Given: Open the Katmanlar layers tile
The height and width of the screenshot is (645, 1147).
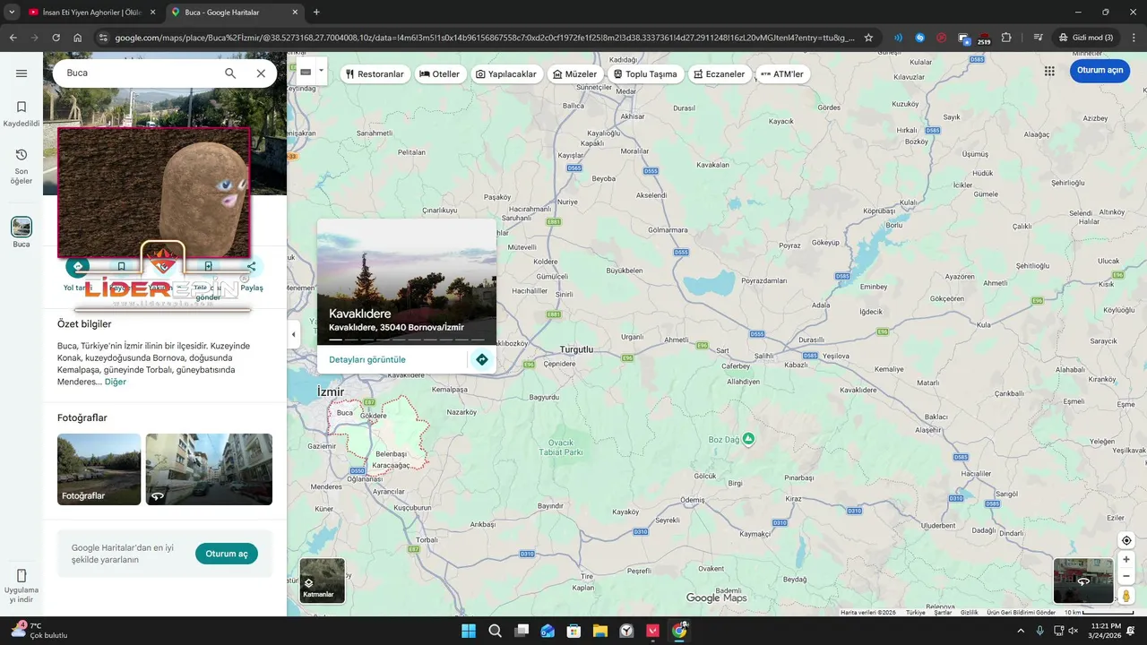Looking at the screenshot, I should (x=322, y=580).
